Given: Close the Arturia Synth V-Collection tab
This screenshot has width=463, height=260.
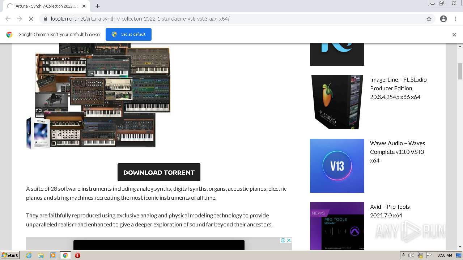Looking at the screenshot, I should point(84,6).
